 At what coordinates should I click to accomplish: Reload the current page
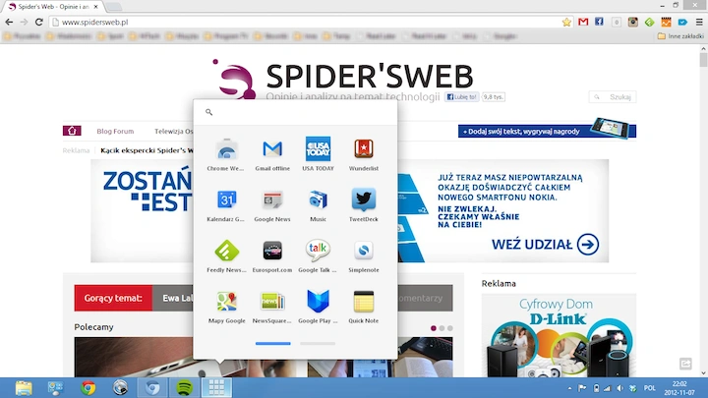tap(38, 22)
